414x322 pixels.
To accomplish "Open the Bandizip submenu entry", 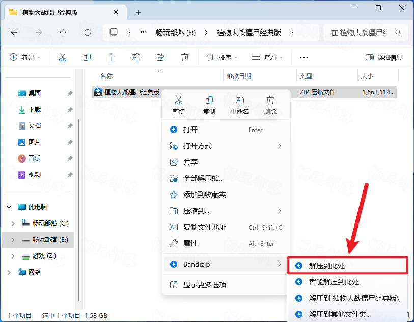I will point(226,264).
